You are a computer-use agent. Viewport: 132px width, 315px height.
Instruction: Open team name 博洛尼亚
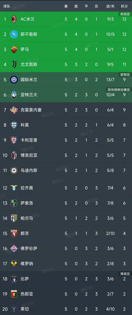pos(29,155)
